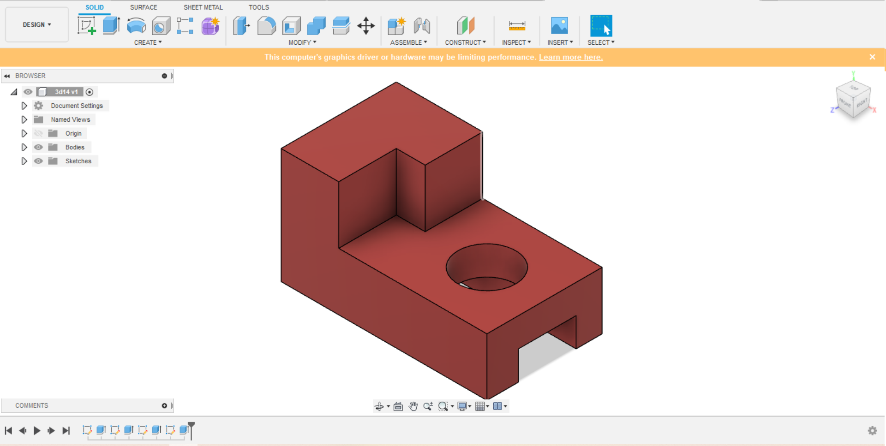Open the Measure tool under Inspect
This screenshot has height=446, width=886.
point(516,26)
